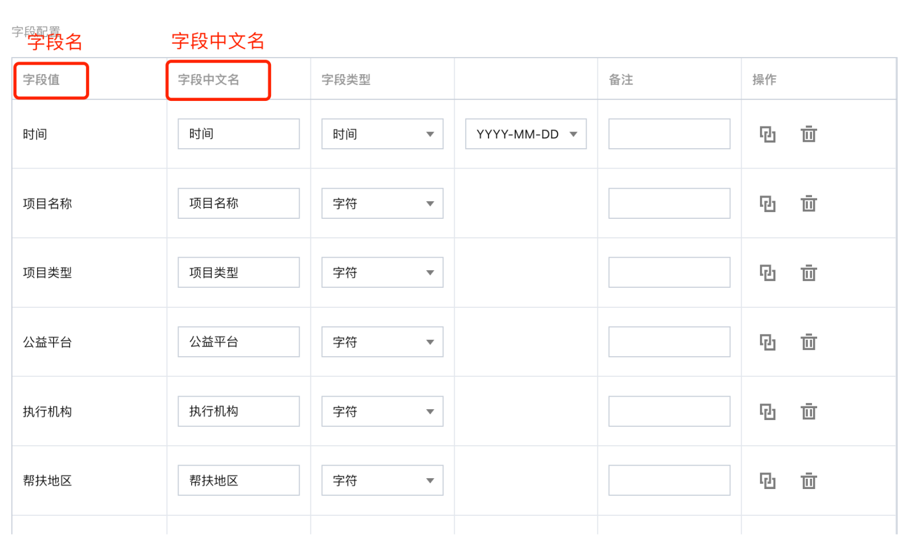Open field type dropdown for 时间 row

coord(382,134)
